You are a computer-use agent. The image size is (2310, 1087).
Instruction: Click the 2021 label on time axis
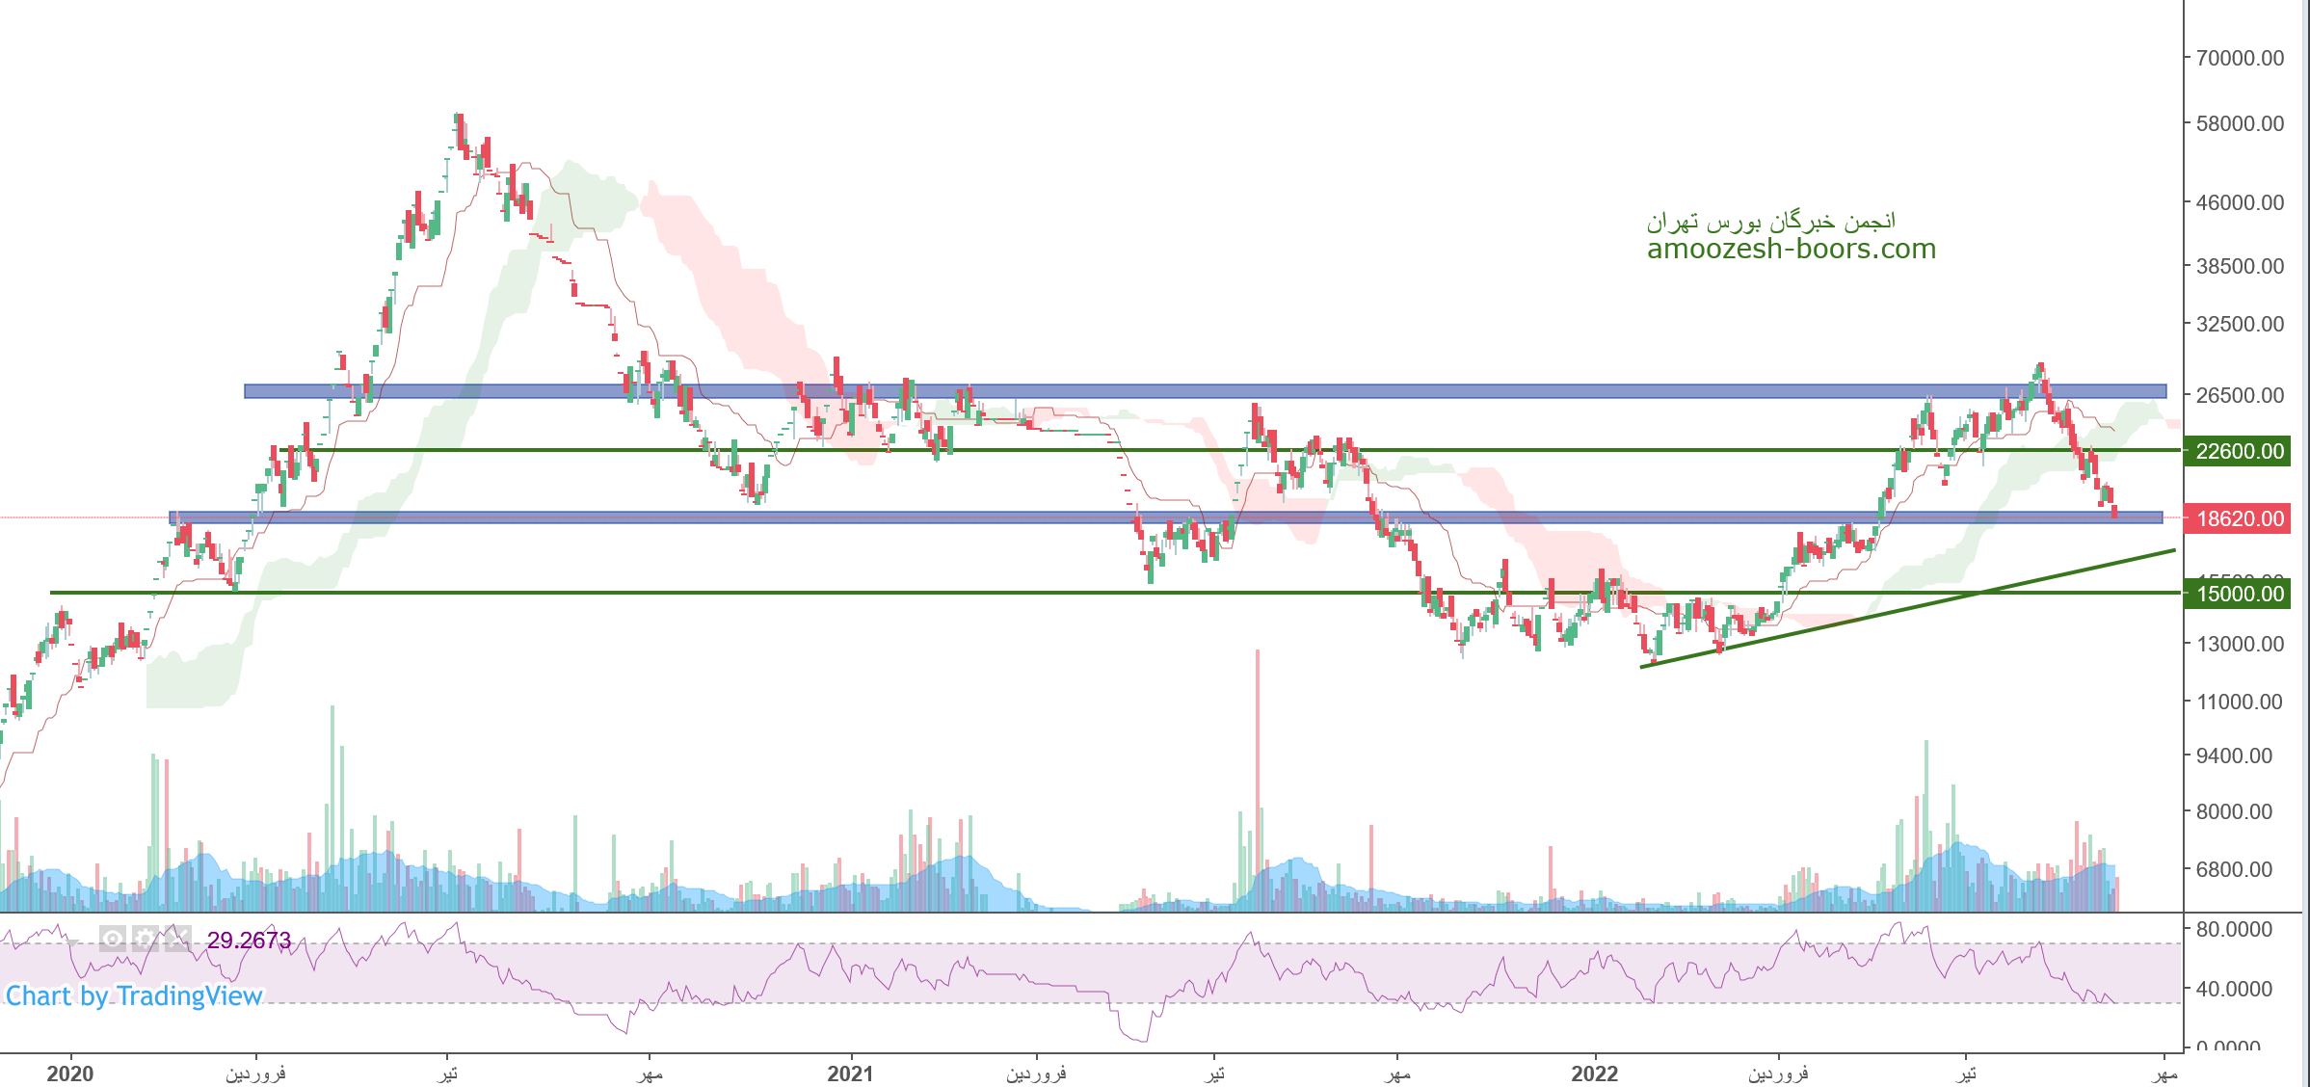(x=850, y=1073)
